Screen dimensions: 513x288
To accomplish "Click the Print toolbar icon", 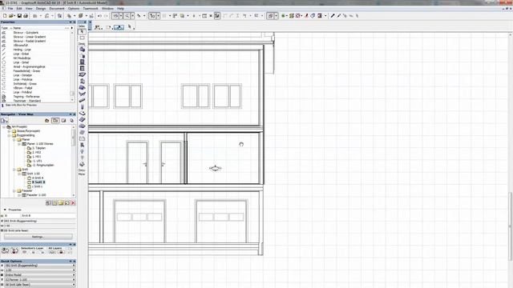I will [x=26, y=16].
